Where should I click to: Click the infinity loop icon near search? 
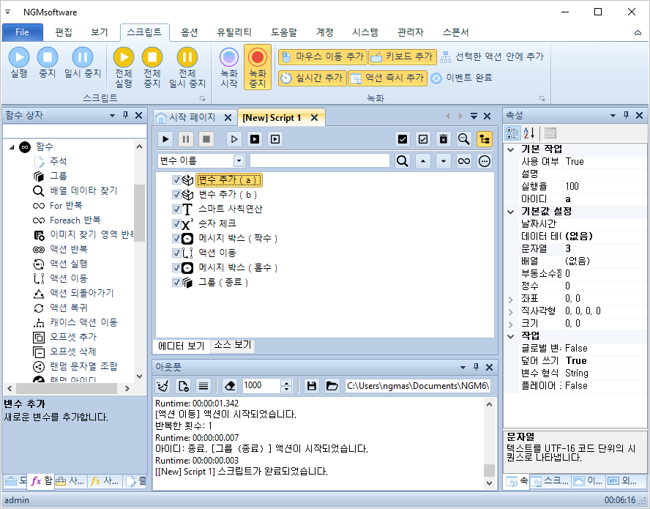pos(464,161)
